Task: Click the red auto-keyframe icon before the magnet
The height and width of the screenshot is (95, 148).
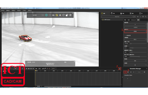Action: click(47, 69)
